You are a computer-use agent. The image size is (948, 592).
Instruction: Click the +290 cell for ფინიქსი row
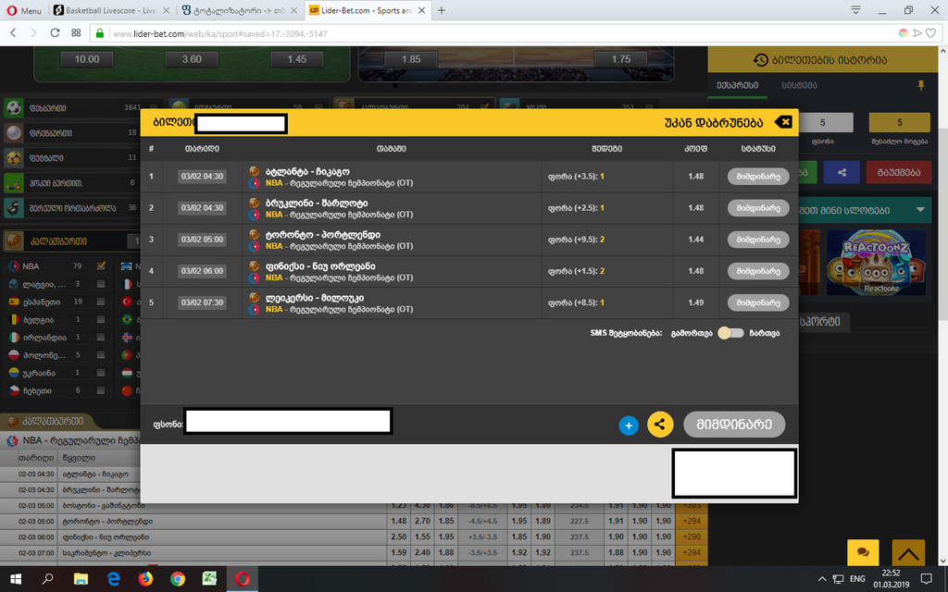(x=691, y=536)
